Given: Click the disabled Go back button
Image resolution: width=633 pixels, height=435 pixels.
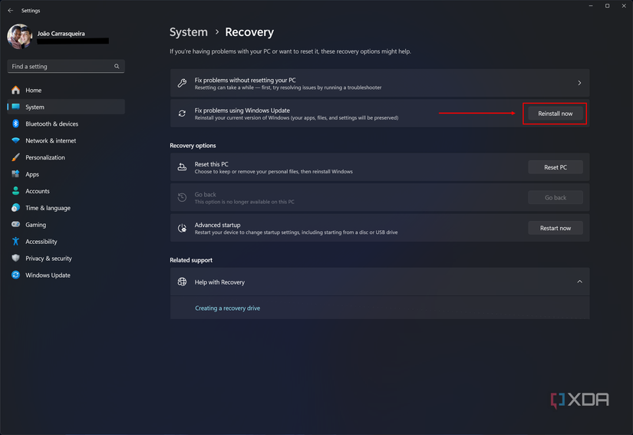Looking at the screenshot, I should 555,198.
